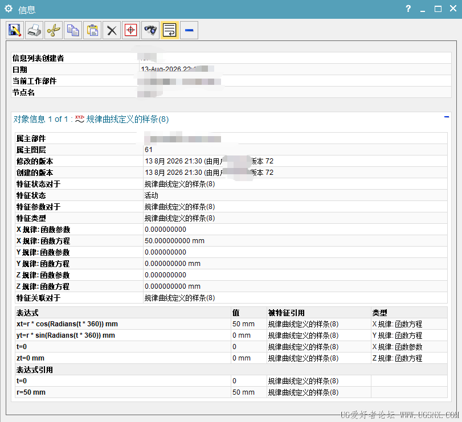Click the 被特征引用 column header
The height and width of the screenshot is (422, 462).
pyautogui.click(x=287, y=313)
